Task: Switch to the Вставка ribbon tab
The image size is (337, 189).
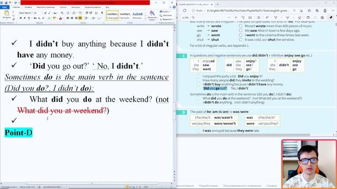Action: 28,7
